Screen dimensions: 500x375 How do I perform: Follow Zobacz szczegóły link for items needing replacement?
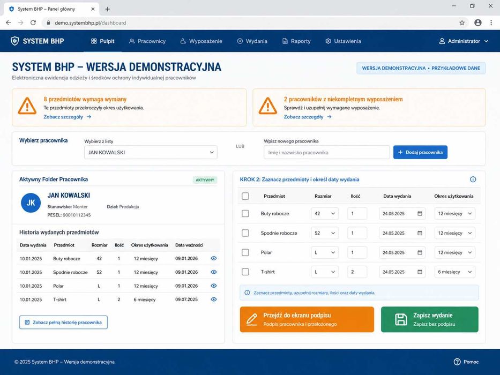[68, 117]
